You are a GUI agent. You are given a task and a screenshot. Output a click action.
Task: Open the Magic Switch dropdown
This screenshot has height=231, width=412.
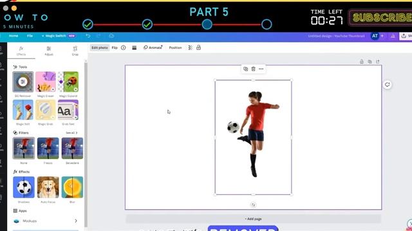point(59,36)
